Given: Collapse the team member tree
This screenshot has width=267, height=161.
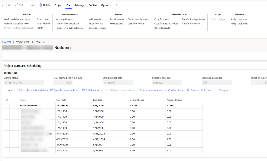Looking at the screenshot, I should click(x=222, y=90).
